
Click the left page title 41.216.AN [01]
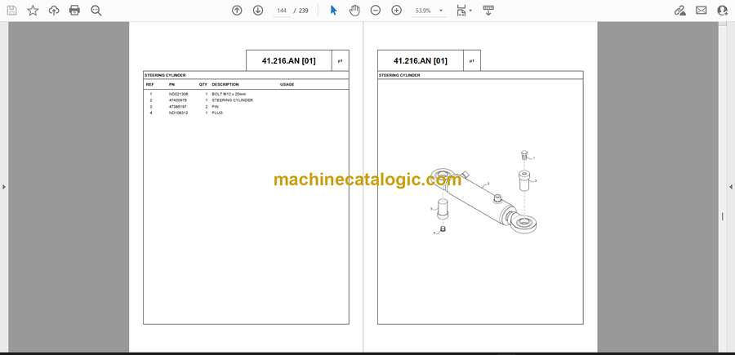289,61
